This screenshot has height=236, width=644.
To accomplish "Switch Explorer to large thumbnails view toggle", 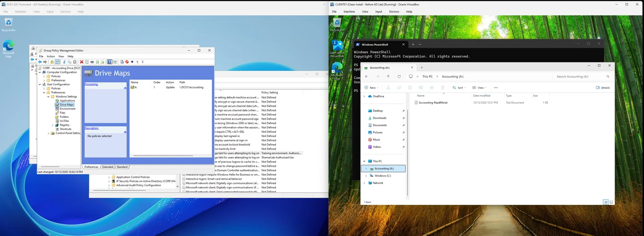I will click(611, 202).
